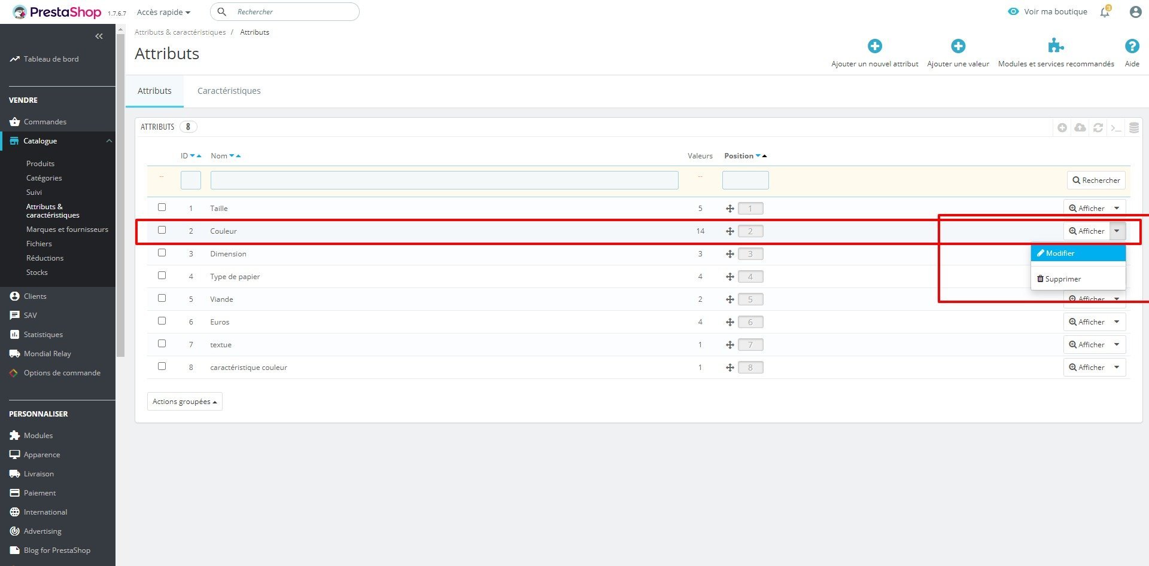Check the Euros row checkbox
This screenshot has width=1149, height=566.
pyautogui.click(x=162, y=321)
